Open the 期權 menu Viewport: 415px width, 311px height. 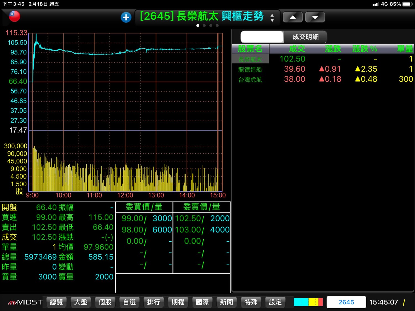coord(178,302)
